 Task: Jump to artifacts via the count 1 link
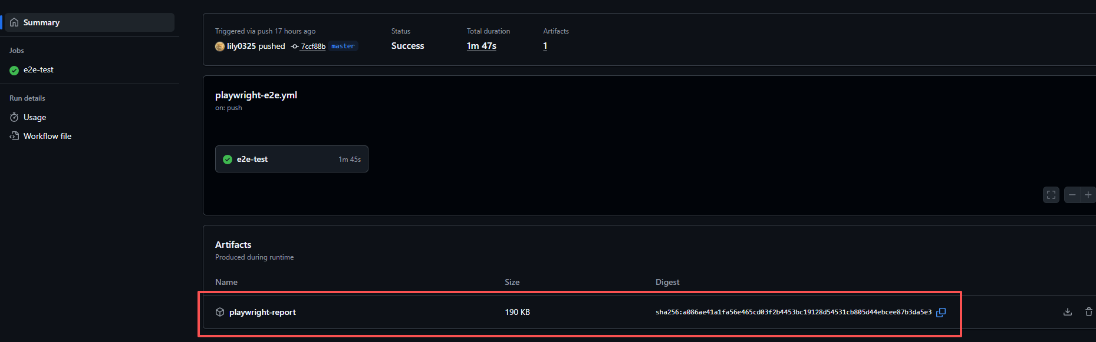[x=545, y=46]
